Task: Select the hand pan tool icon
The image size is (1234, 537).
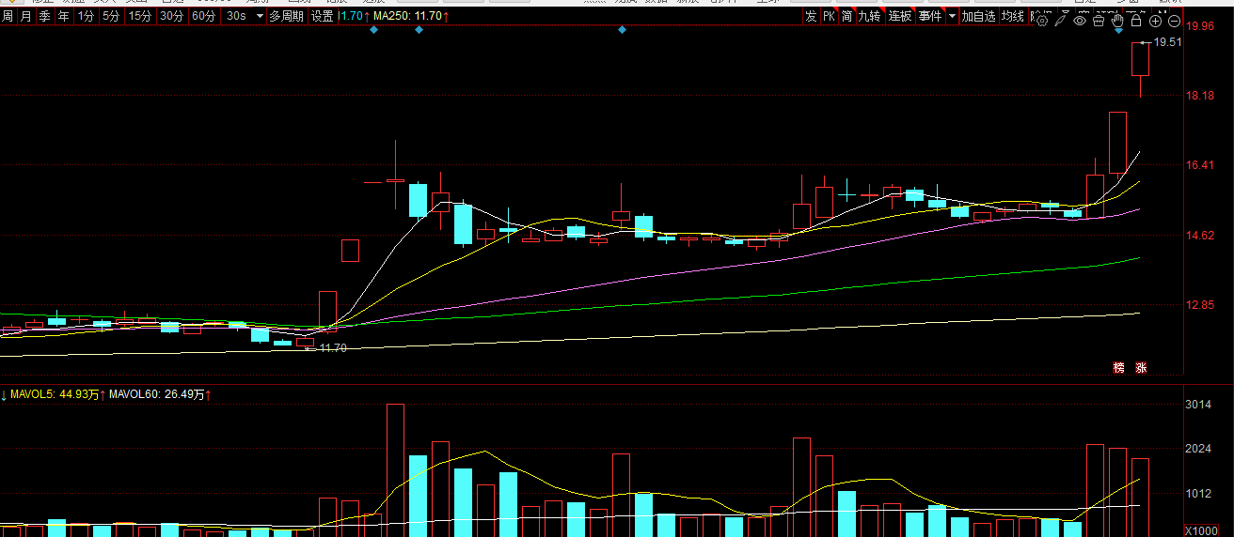Action: (x=1117, y=20)
